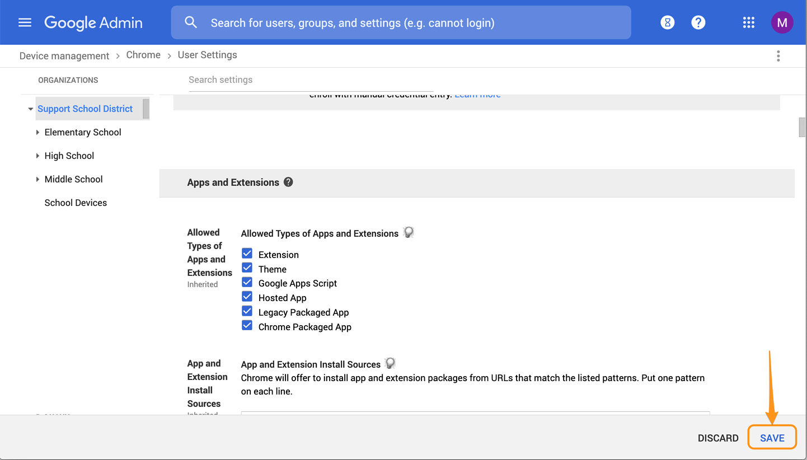Expand the Middle School arrow
Viewport: 807px width, 460px height.
[37, 180]
